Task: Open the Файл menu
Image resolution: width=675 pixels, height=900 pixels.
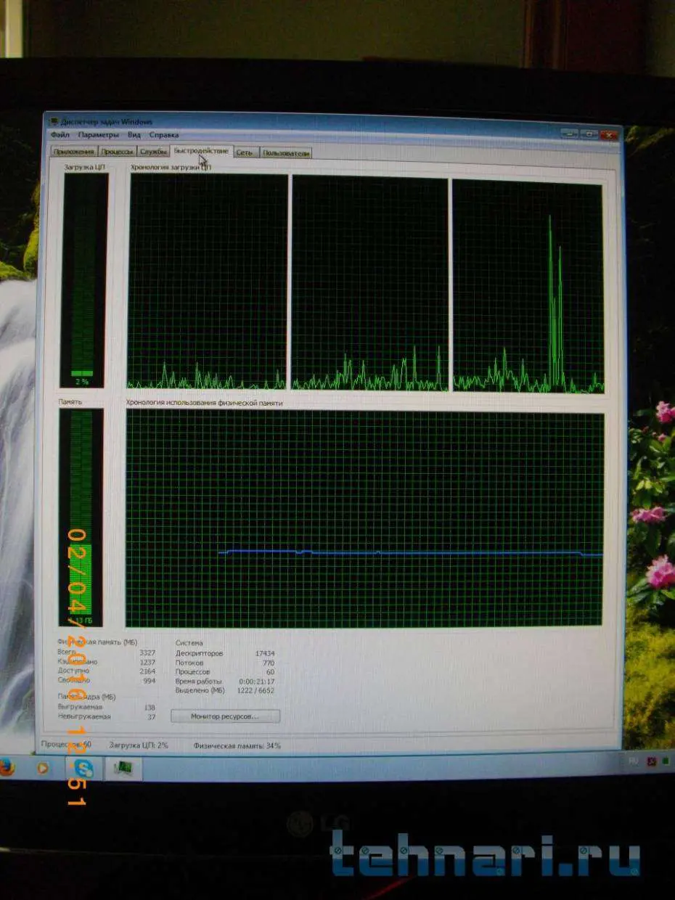Action: (60, 135)
